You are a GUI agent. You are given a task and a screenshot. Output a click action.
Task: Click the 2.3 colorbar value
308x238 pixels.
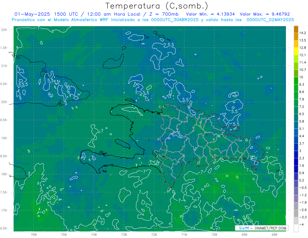[x=302, y=158]
